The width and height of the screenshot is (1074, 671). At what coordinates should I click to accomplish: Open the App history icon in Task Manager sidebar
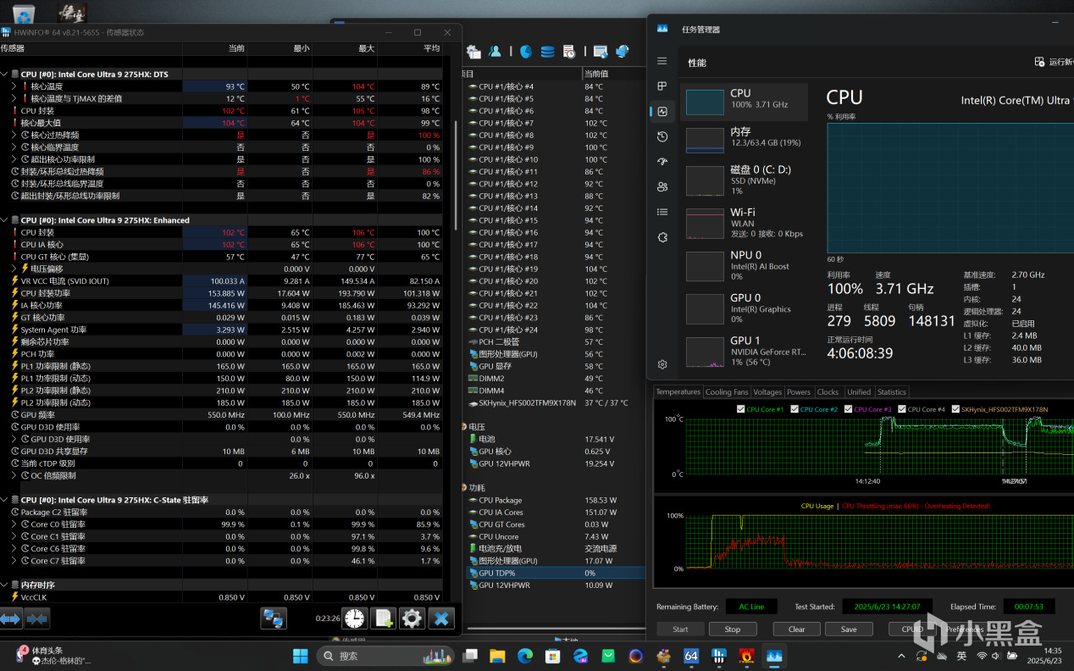point(662,136)
